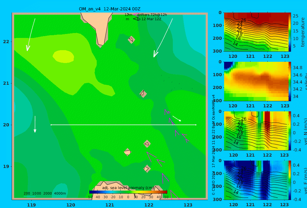Click the '26' isotherm label in temperature panel
Image resolution: width=307 pixels, height=208 pixels.
coord(243,20)
